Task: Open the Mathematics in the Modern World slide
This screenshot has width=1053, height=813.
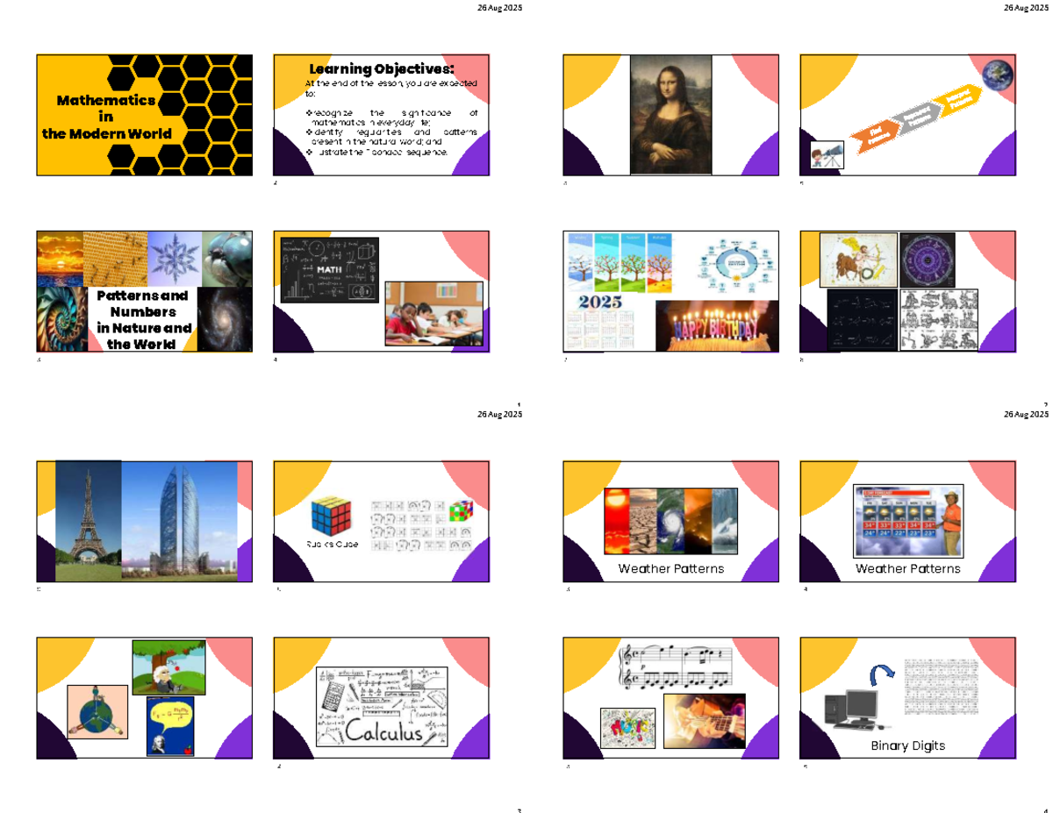Action: pyautogui.click(x=144, y=115)
